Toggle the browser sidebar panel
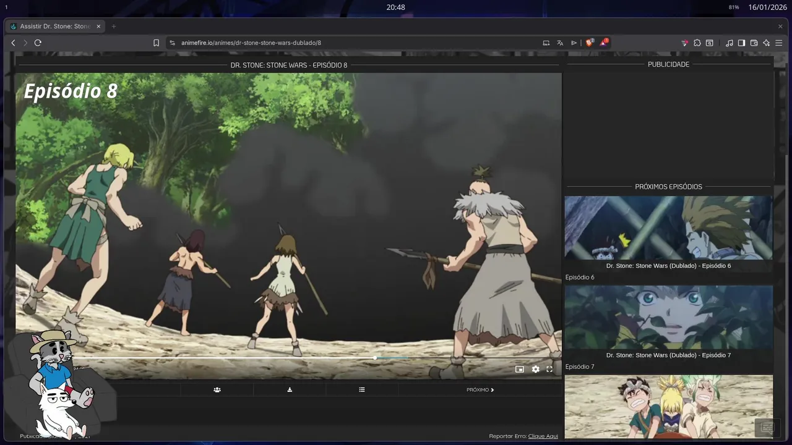Viewport: 792px width, 445px height. coord(741,43)
